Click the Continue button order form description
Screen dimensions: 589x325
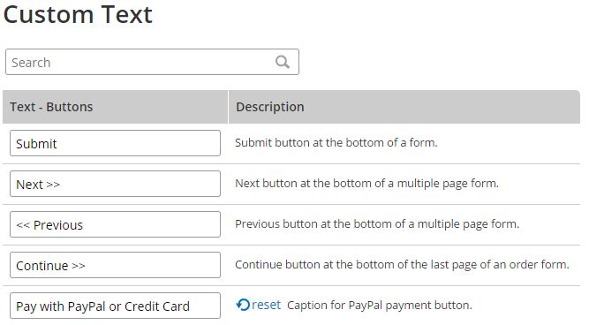click(402, 265)
